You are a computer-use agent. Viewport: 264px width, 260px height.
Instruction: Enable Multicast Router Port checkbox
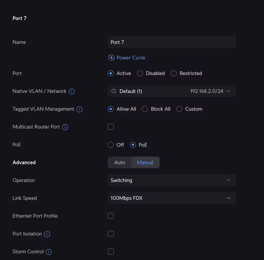click(111, 127)
